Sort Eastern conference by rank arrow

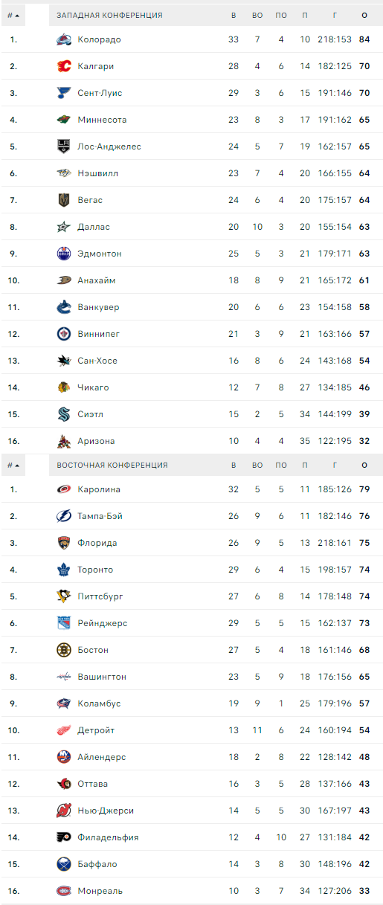(17, 466)
